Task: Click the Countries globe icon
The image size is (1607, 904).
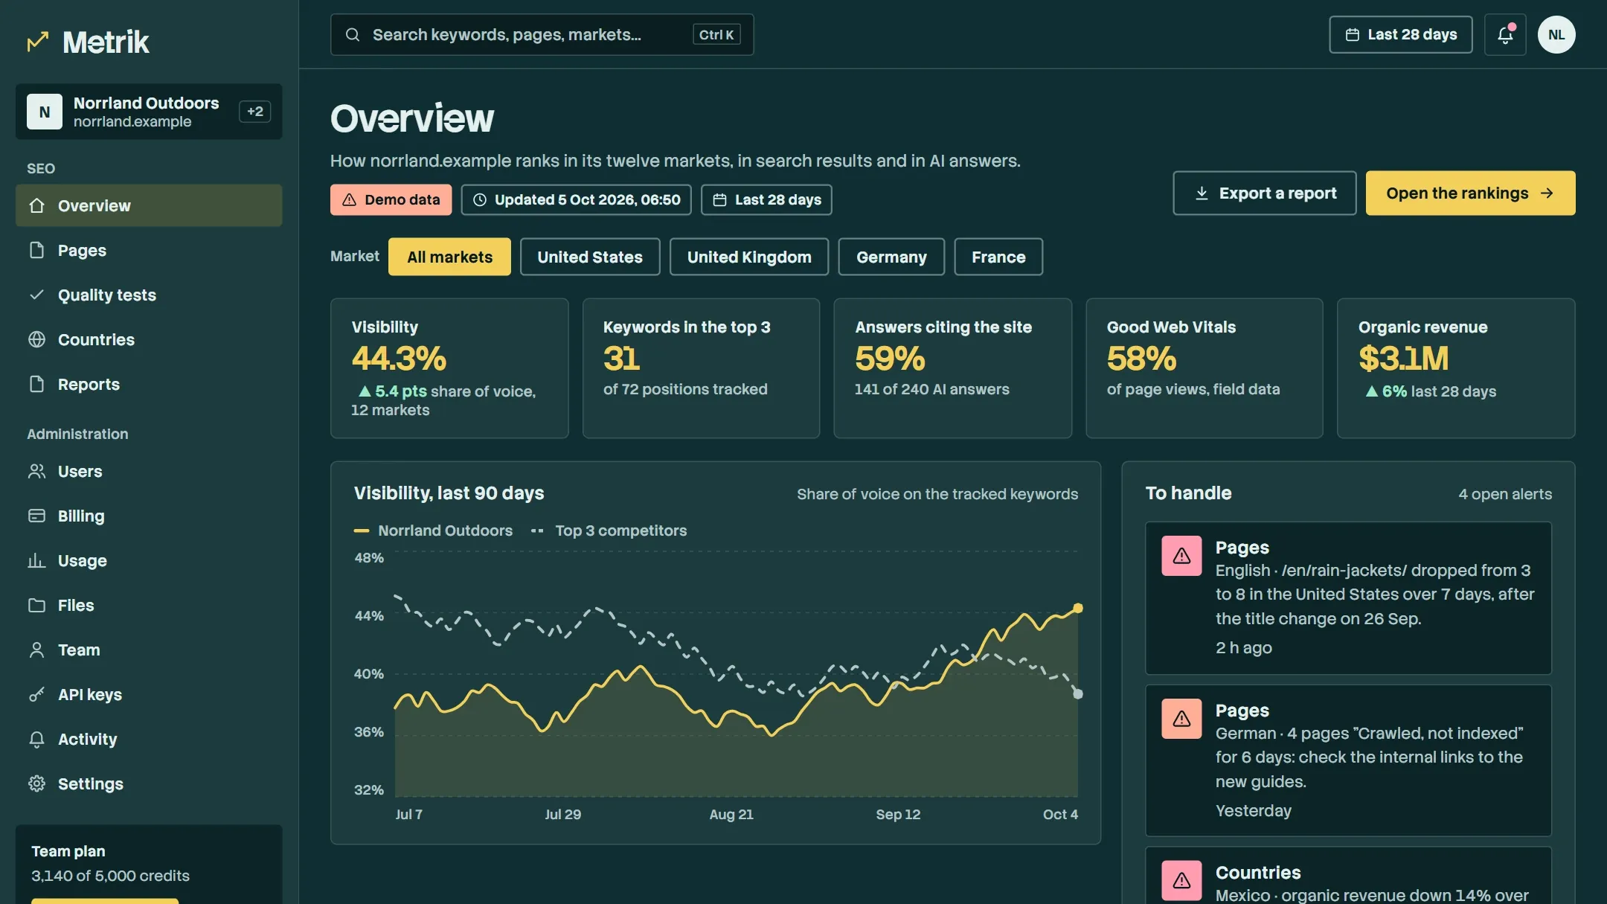Action: coord(36,339)
